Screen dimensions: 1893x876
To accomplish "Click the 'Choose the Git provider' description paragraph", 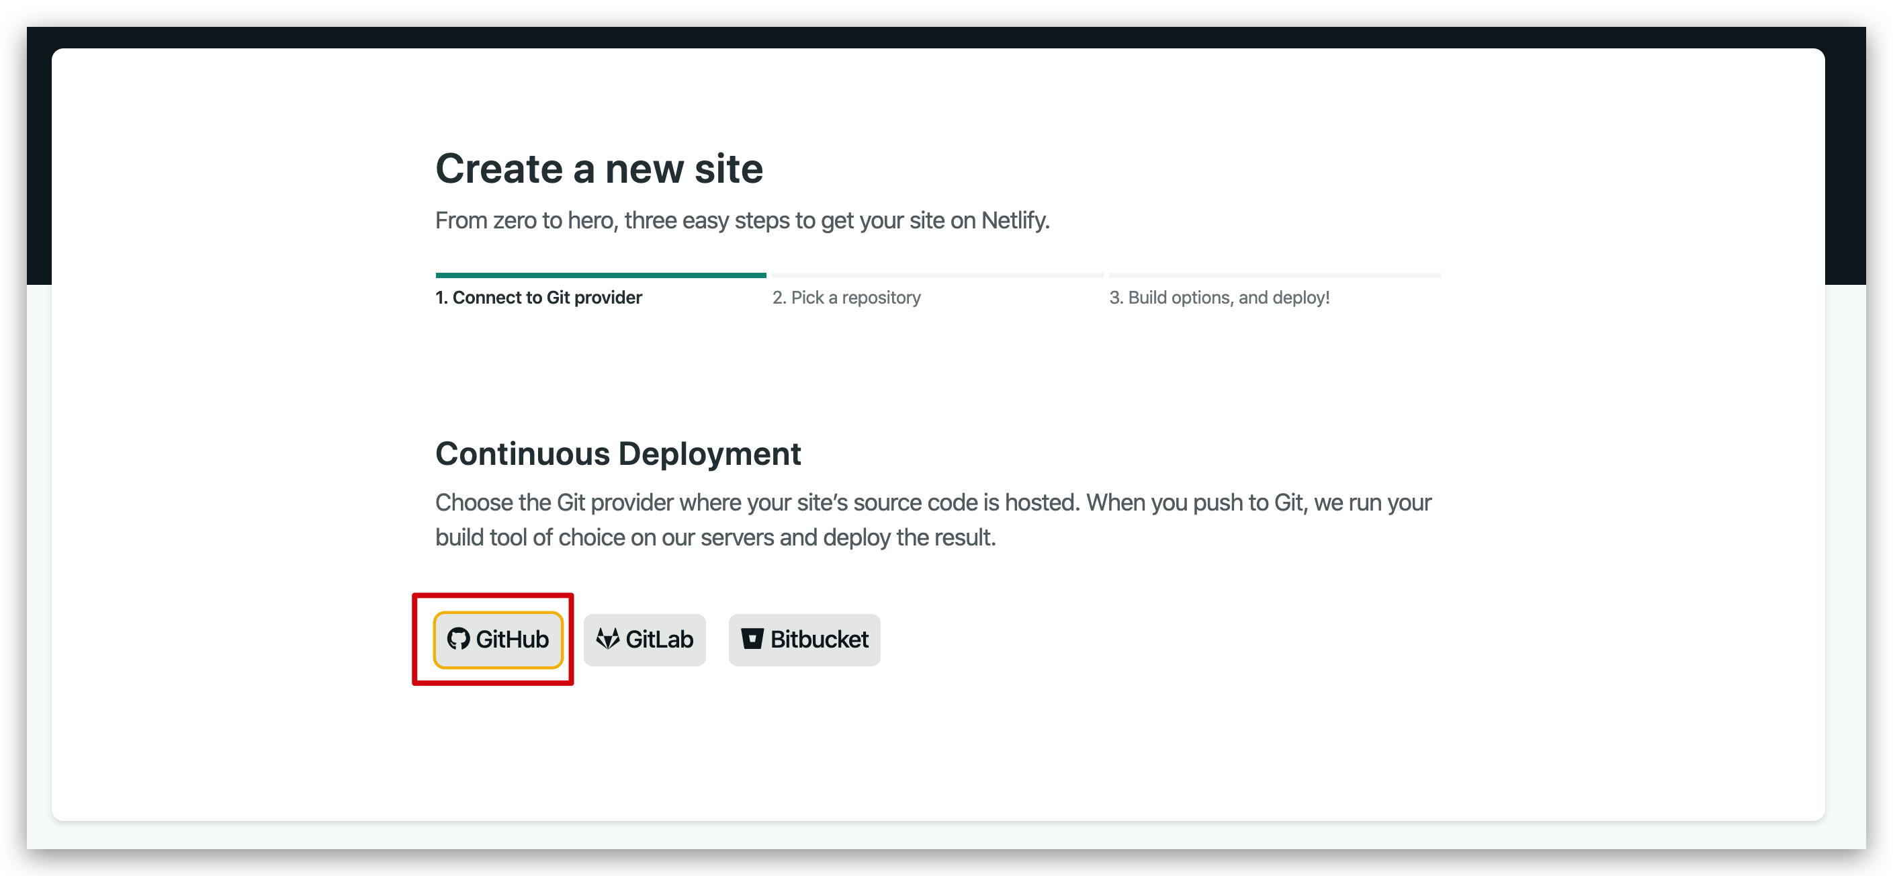I will click(934, 519).
